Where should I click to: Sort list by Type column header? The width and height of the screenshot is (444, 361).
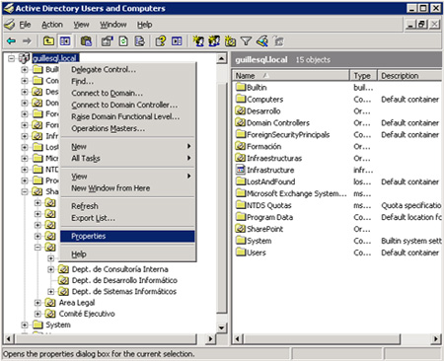[x=363, y=76]
